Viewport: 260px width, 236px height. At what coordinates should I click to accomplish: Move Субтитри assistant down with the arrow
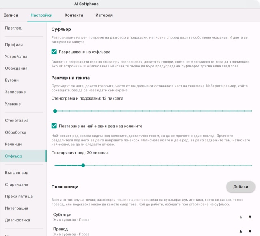point(250,217)
